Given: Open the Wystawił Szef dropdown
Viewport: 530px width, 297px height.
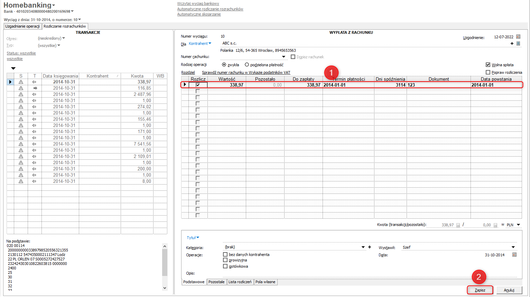Looking at the screenshot, I should (x=513, y=247).
